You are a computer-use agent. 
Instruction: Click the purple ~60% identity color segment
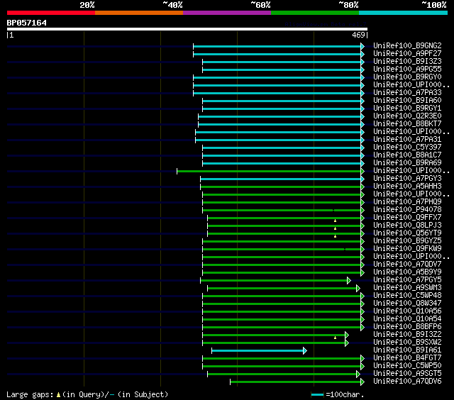(227, 13)
